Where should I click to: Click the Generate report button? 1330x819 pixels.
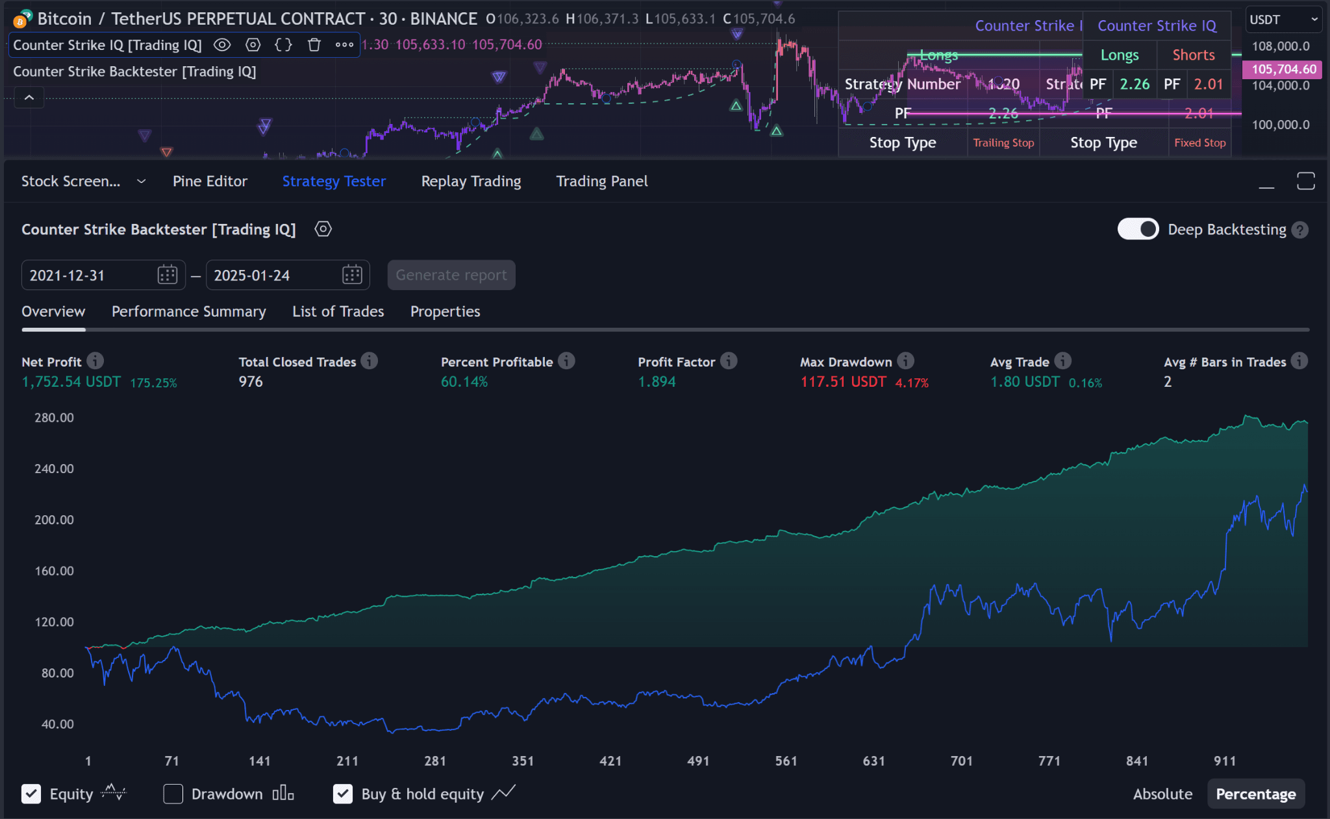[x=451, y=275]
